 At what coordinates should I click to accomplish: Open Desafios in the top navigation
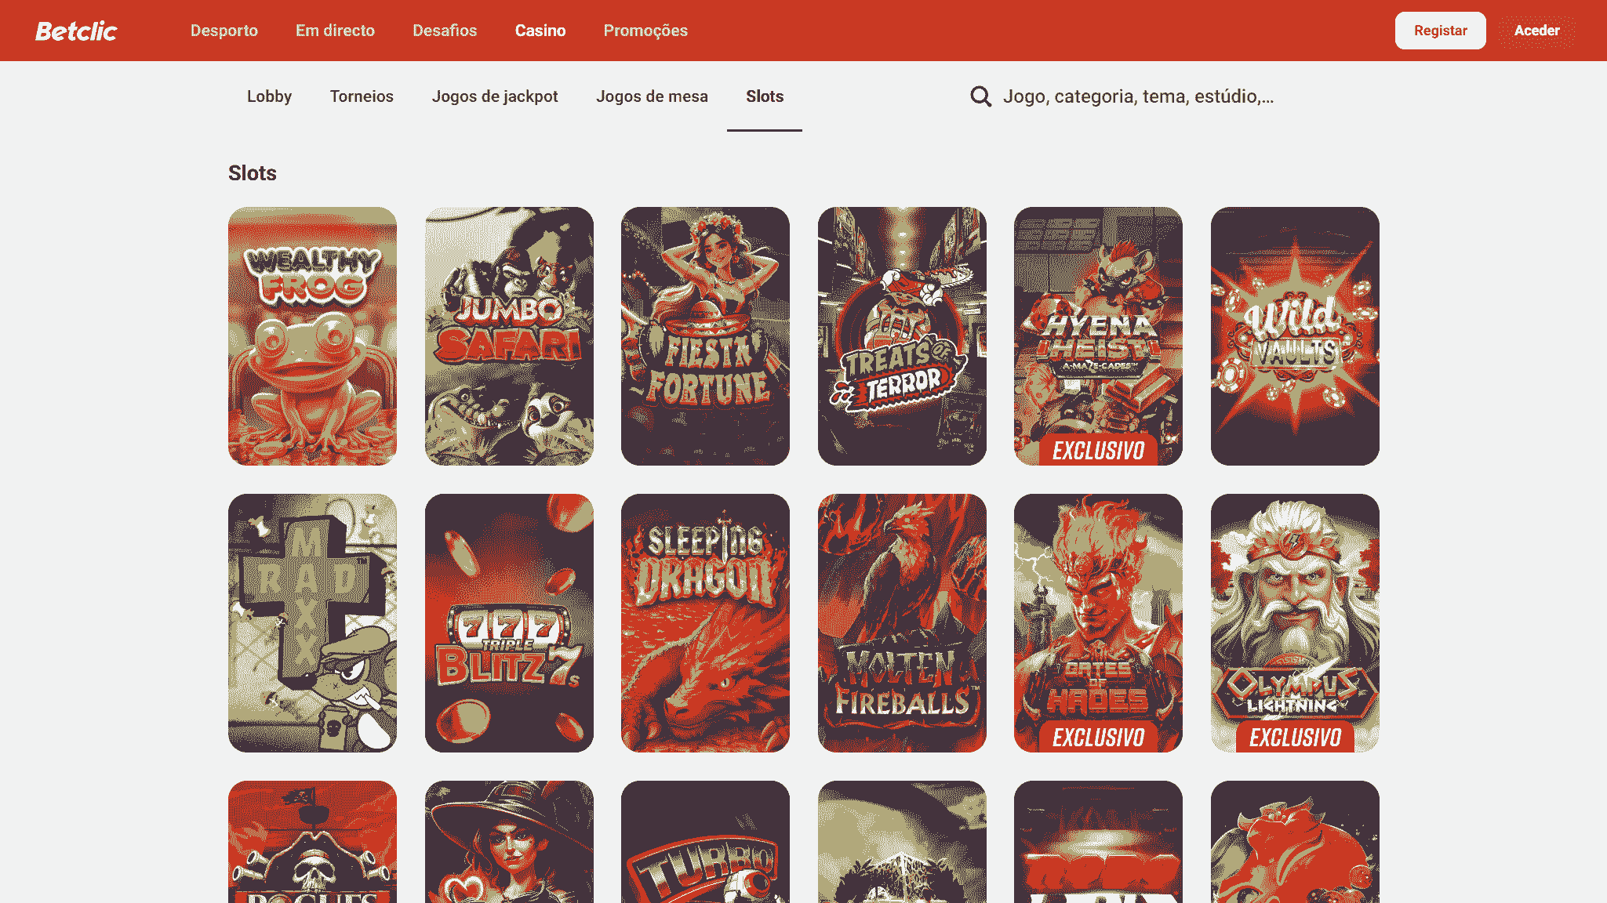pyautogui.click(x=445, y=31)
